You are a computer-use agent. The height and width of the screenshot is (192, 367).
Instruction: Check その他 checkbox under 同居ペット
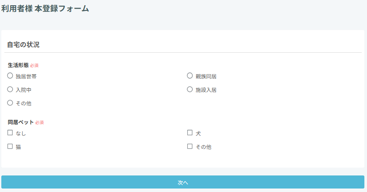(x=190, y=147)
